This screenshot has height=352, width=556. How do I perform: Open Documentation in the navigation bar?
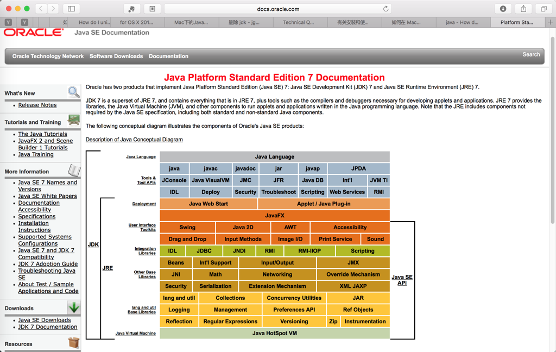coord(168,56)
